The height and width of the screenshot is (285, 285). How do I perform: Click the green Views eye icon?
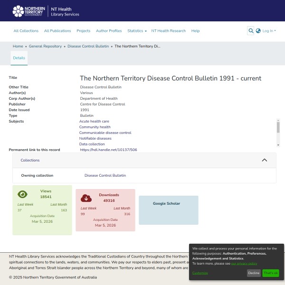(x=22, y=194)
